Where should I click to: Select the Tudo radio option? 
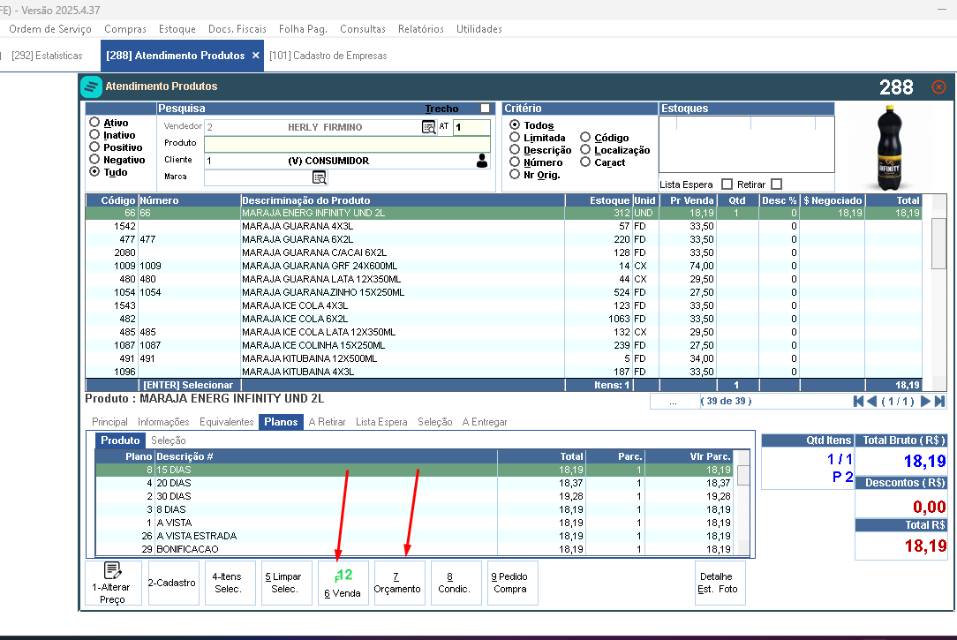coord(94,172)
